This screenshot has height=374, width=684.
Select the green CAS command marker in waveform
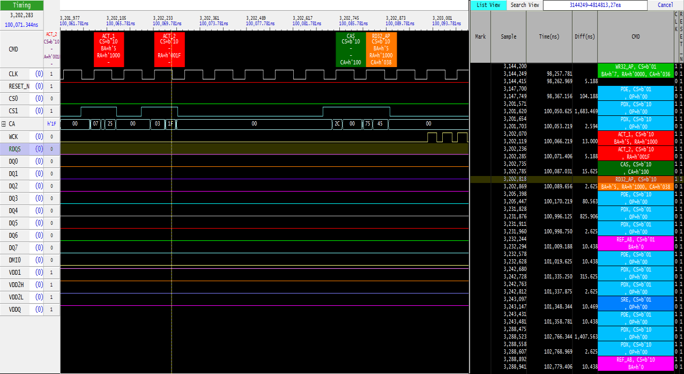[x=351, y=50]
